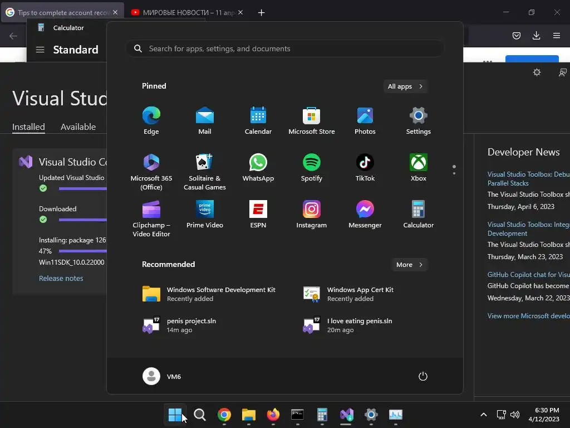Viewport: 570px width, 428px height.
Task: Open Windows App Cert Kit recommendation
Action: tap(348, 294)
